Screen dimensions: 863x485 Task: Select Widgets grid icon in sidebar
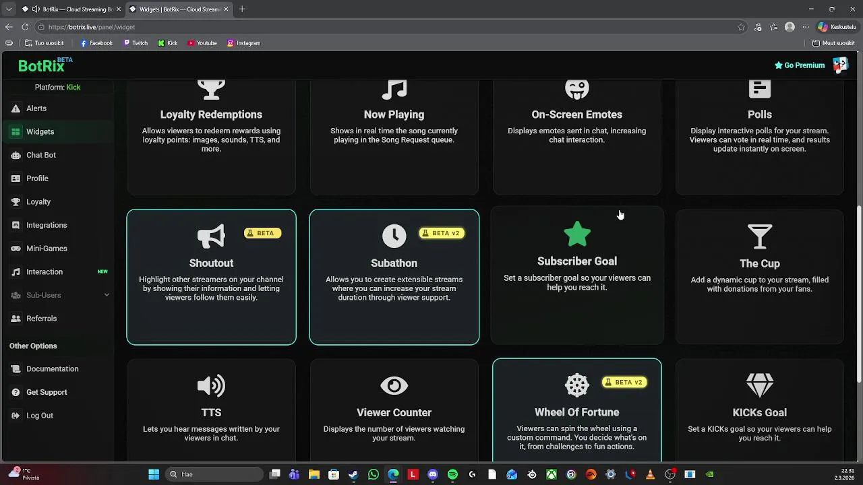click(x=16, y=132)
